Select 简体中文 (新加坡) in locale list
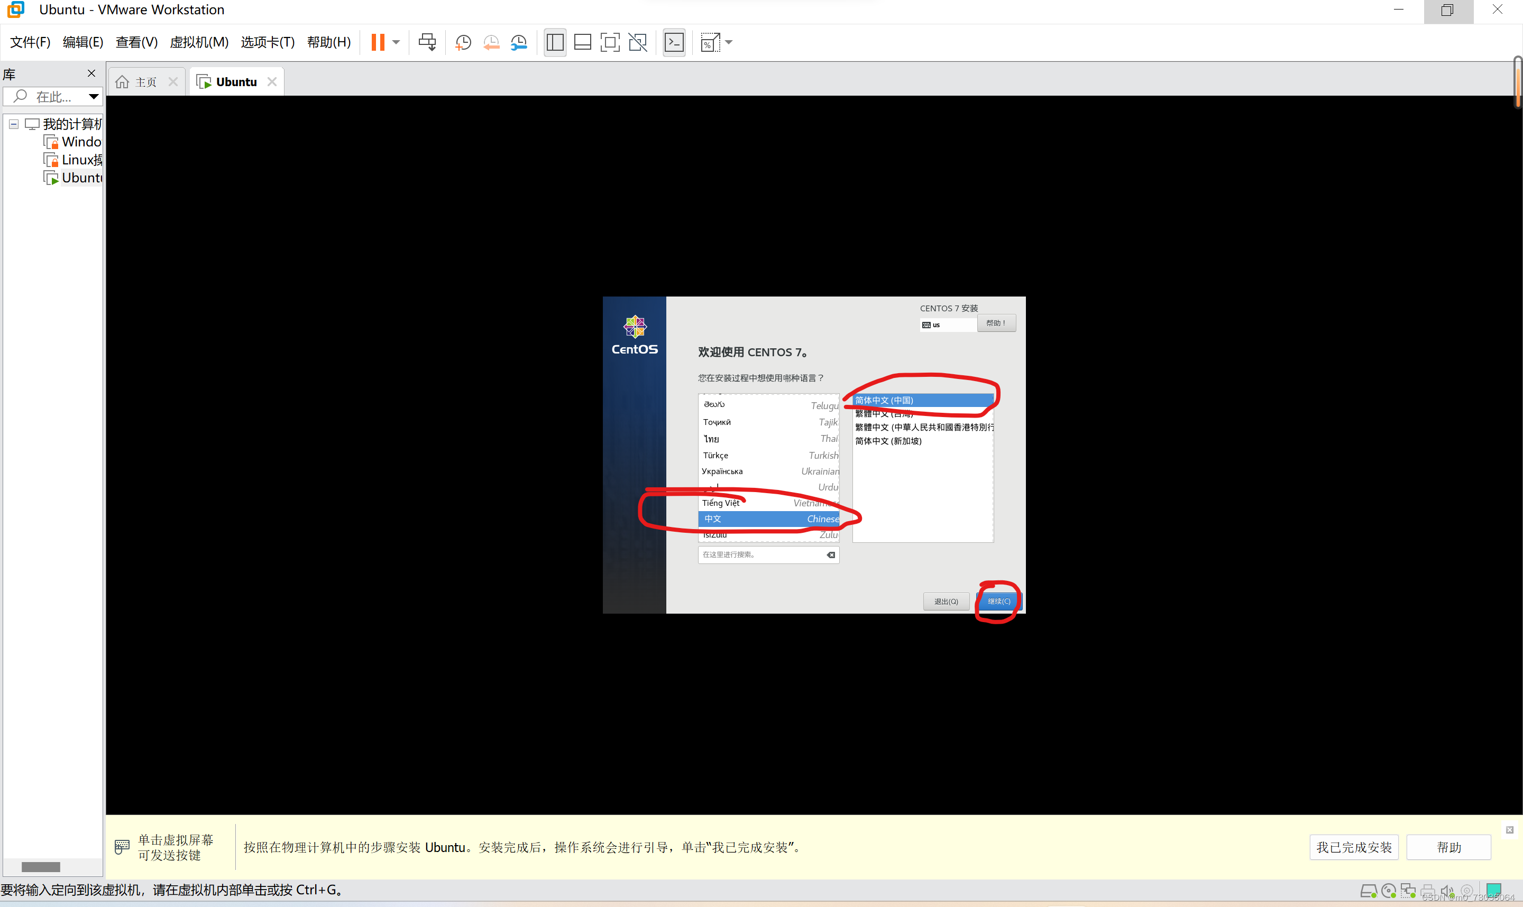 (x=888, y=441)
